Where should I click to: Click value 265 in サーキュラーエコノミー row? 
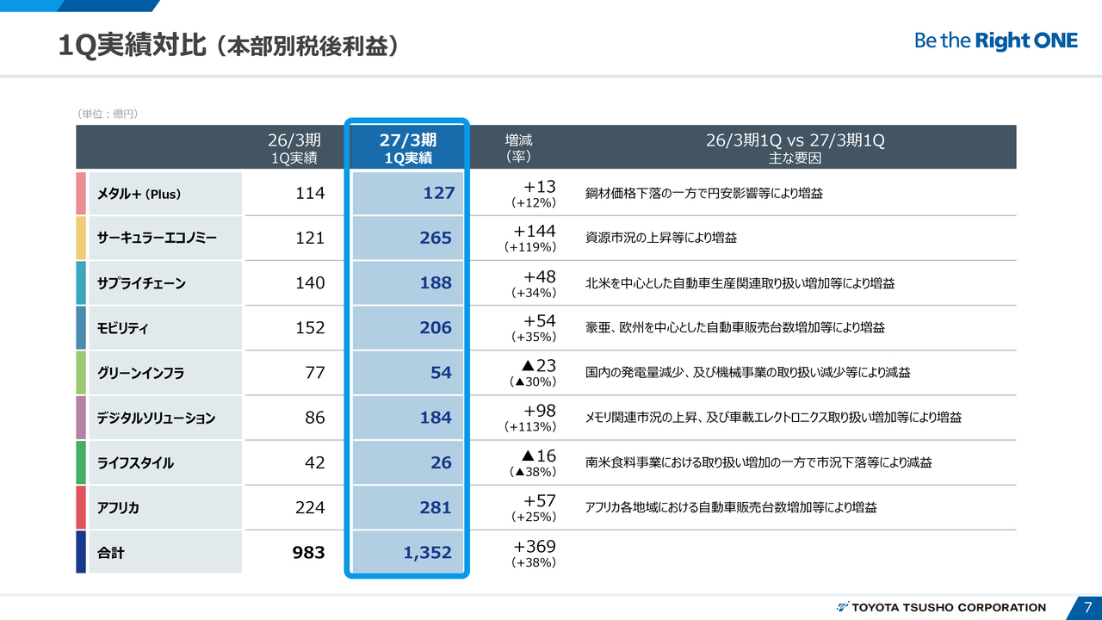436,238
